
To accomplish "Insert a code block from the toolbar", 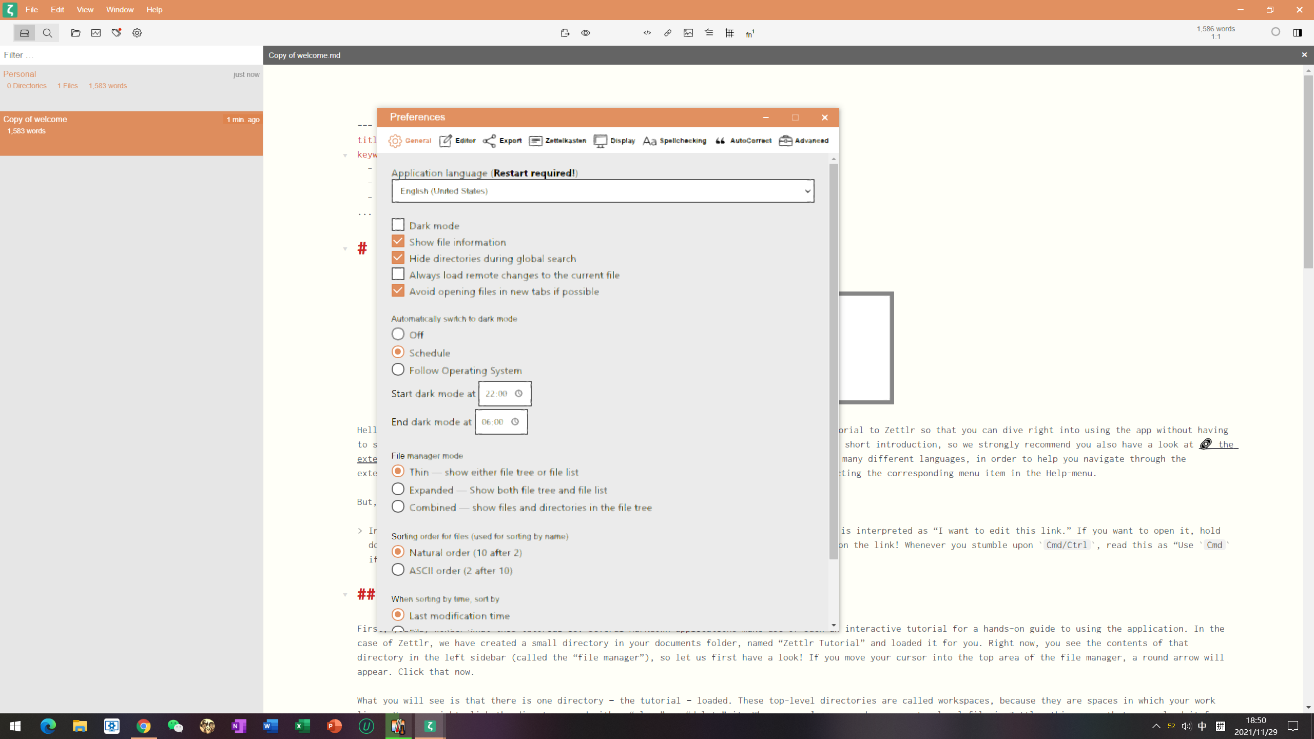I will (647, 33).
